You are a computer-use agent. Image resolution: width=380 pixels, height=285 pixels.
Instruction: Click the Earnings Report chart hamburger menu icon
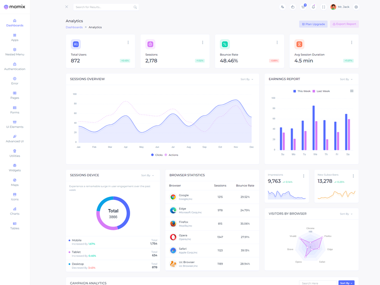click(x=351, y=91)
